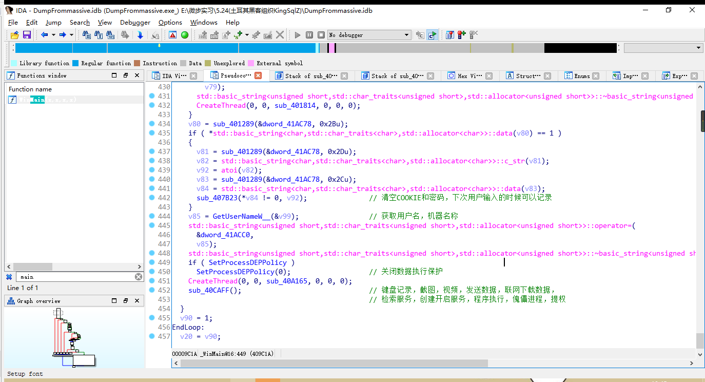Toggle breakpoint dot on line 449
This screenshot has height=382, width=705.
point(152,262)
